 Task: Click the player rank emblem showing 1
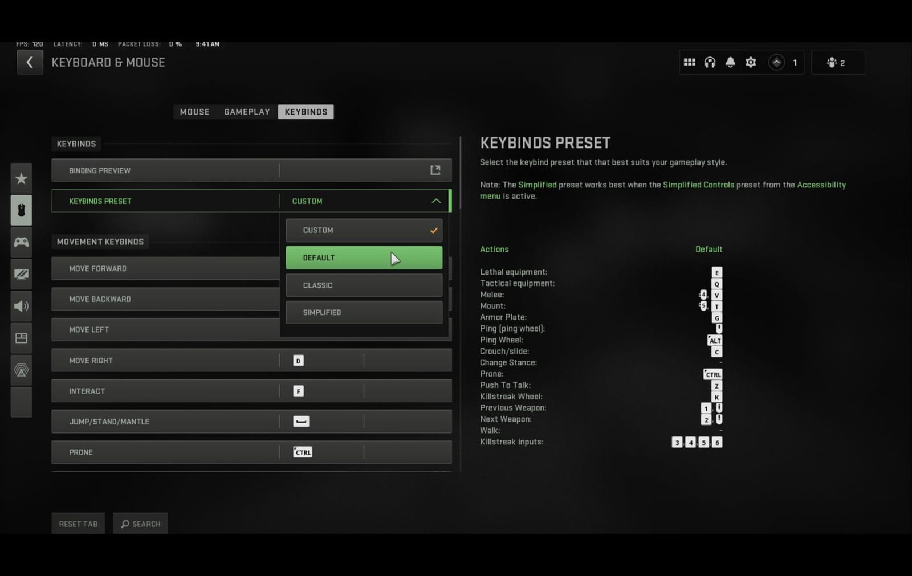[777, 62]
